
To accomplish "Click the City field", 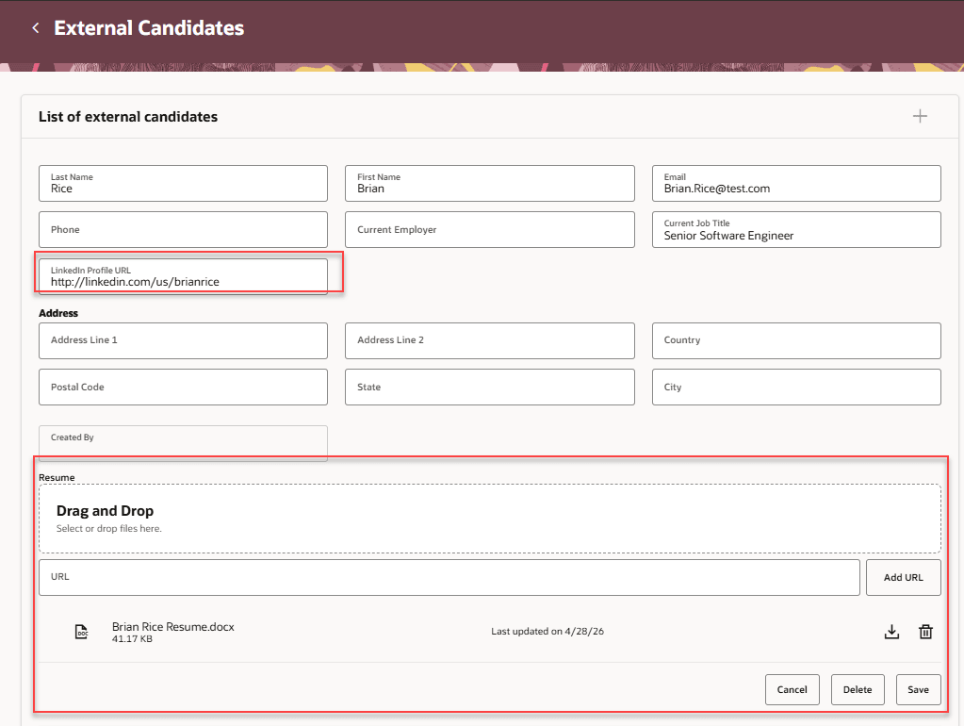I will coord(796,387).
